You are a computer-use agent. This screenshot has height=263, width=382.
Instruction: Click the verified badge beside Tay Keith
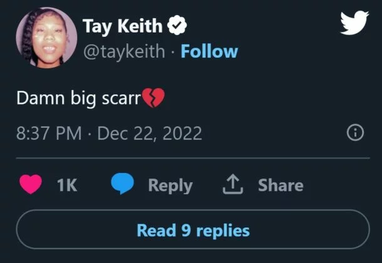[x=178, y=26]
